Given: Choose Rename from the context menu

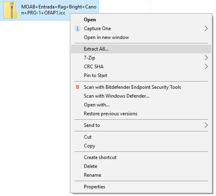Looking at the screenshot, I should [141, 175].
